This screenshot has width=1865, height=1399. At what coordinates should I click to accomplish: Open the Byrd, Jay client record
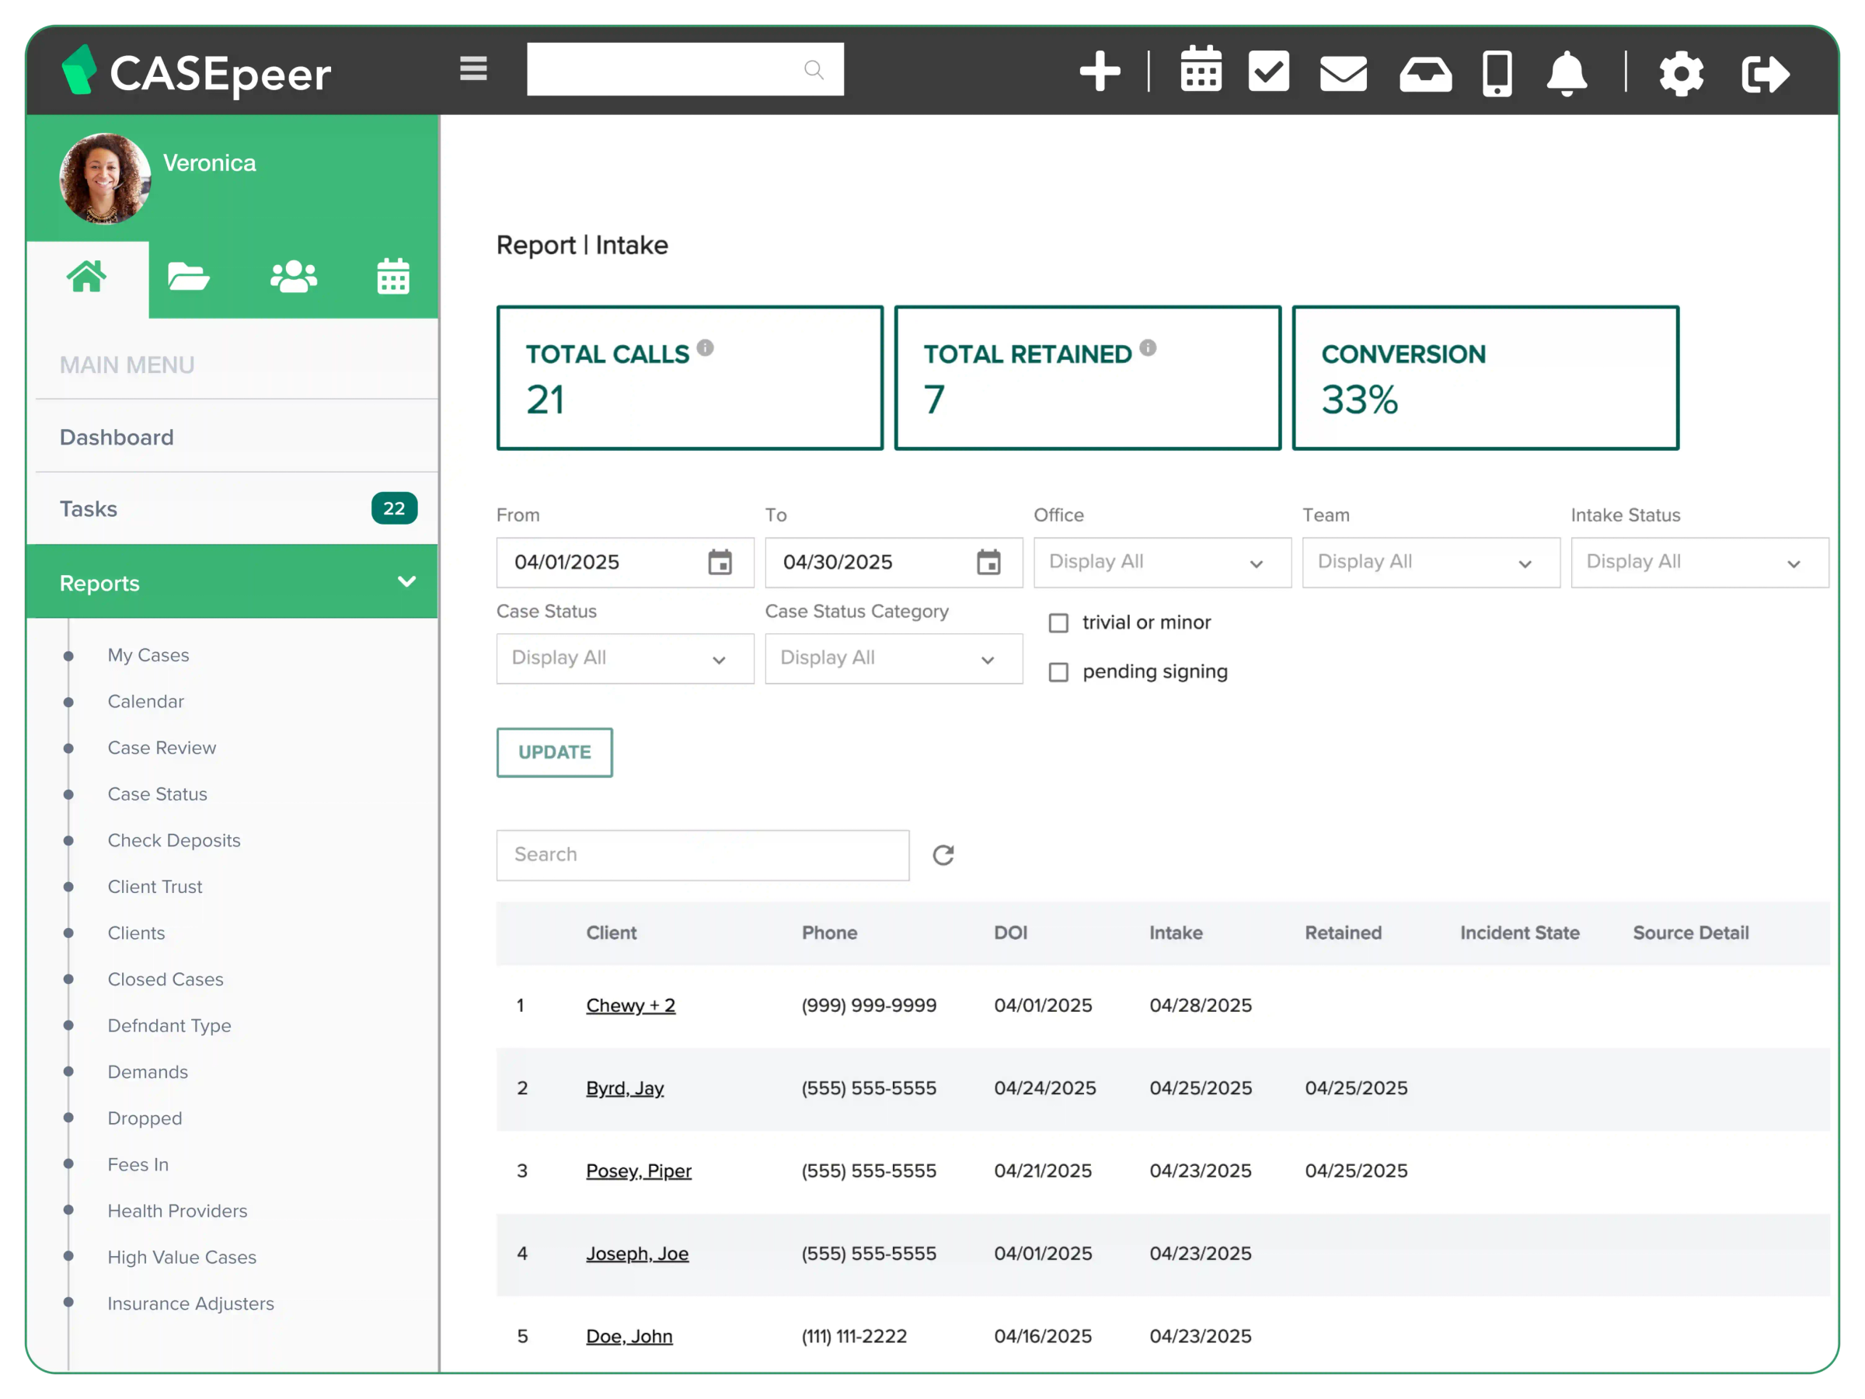625,1088
